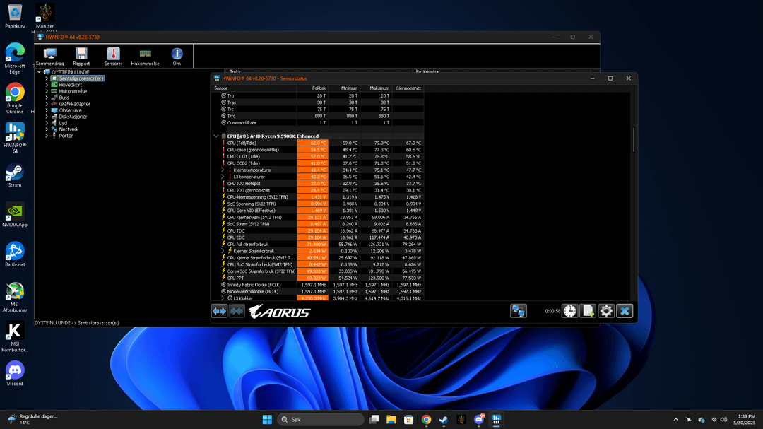Select Observere in the tree
Viewport: 763px width, 429px height.
71,110
